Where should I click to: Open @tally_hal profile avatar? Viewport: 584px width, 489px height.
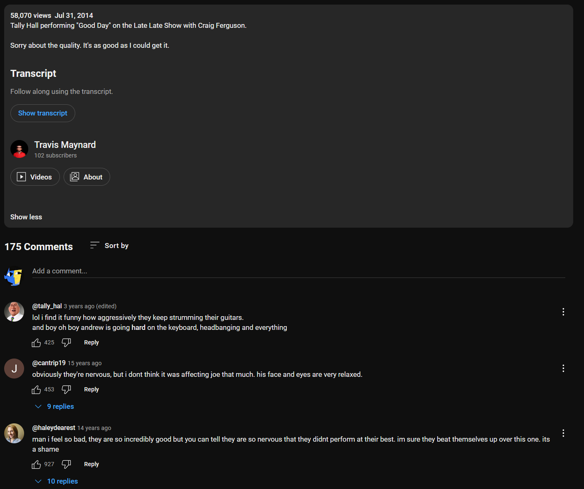click(14, 312)
